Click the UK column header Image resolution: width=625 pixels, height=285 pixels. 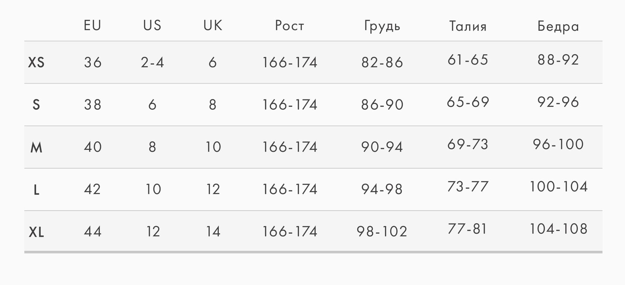(213, 26)
